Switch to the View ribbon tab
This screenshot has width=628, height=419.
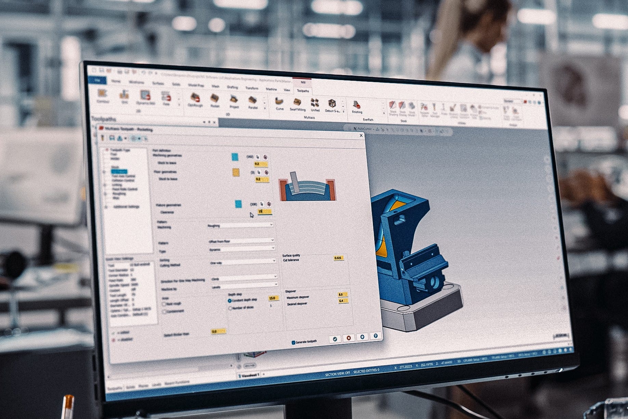click(287, 90)
